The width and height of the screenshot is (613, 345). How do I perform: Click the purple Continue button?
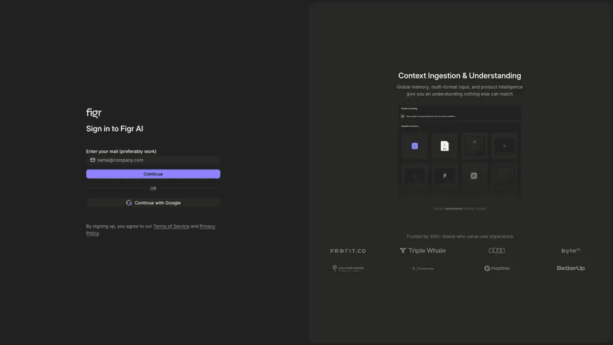point(153,174)
